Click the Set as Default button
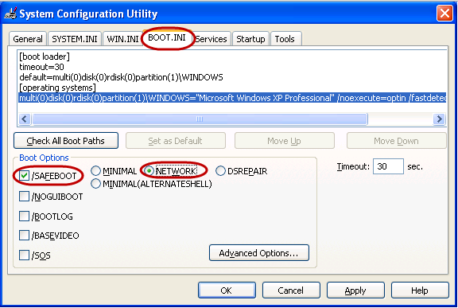The height and width of the screenshot is (308, 458). 176,141
